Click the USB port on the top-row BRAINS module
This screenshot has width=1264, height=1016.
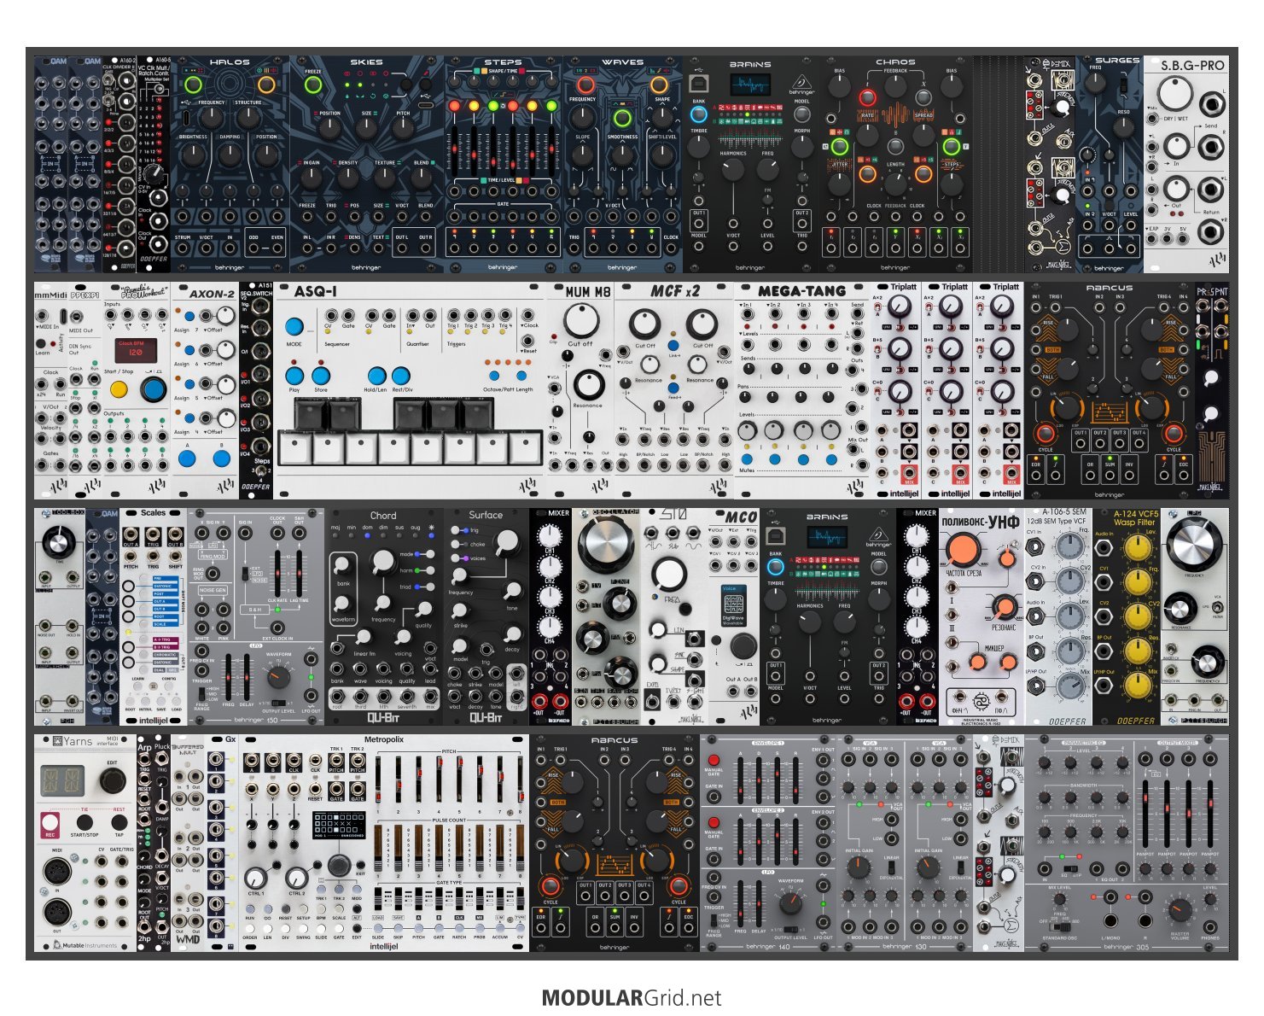tap(697, 83)
